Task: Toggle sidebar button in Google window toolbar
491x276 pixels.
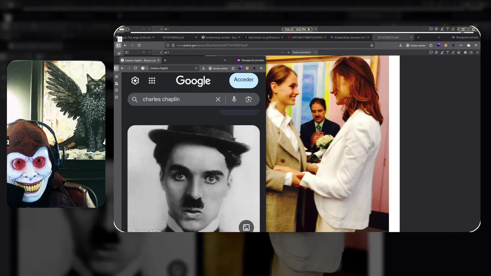Action: (116, 68)
